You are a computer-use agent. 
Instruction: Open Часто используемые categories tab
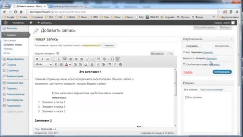[x=211, y=90]
